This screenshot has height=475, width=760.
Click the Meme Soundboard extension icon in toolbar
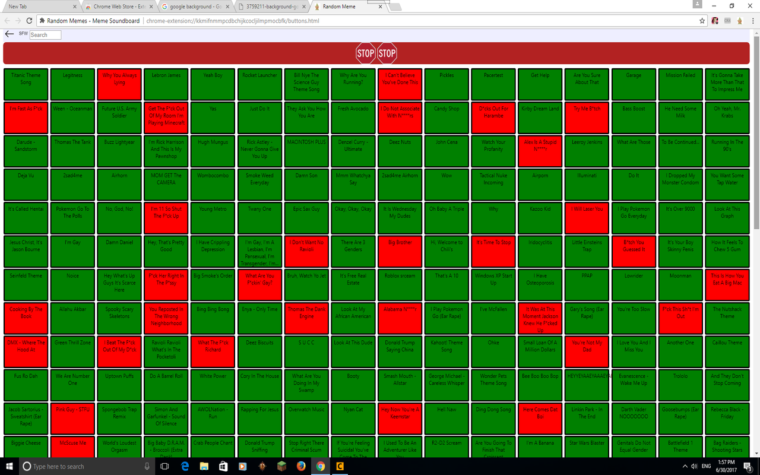[x=739, y=20]
